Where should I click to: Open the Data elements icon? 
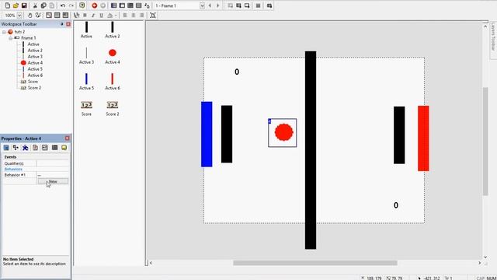pos(147,5)
